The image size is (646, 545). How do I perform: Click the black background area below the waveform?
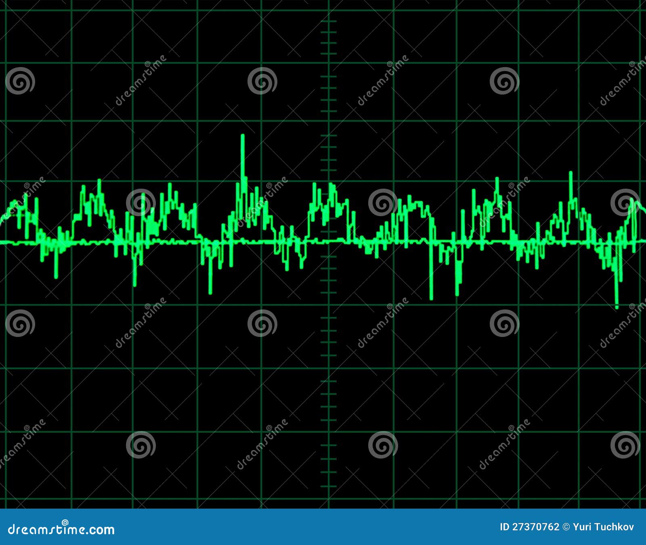click(x=161, y=384)
